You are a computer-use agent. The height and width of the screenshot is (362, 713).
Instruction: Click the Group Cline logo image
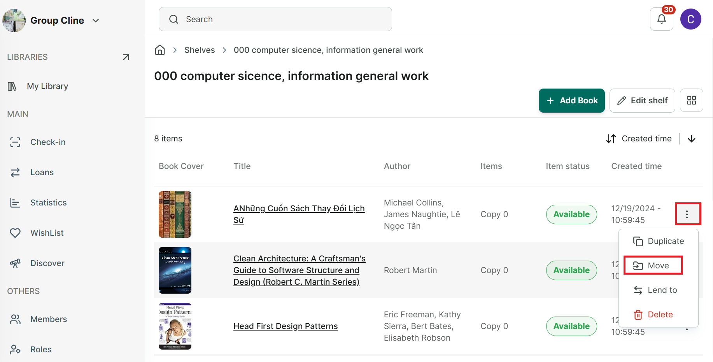click(x=14, y=21)
